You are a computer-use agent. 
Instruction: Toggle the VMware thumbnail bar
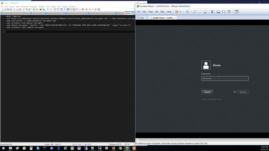click(218, 12)
